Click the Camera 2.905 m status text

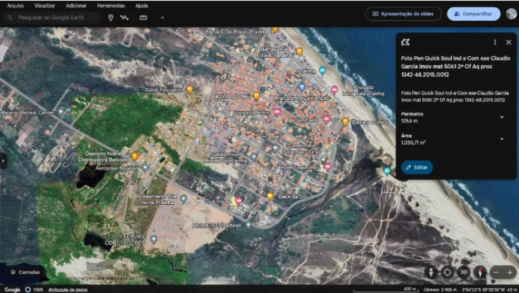point(441,290)
